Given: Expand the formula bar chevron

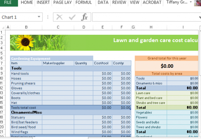Looking at the screenshot, I should pos(200,17).
